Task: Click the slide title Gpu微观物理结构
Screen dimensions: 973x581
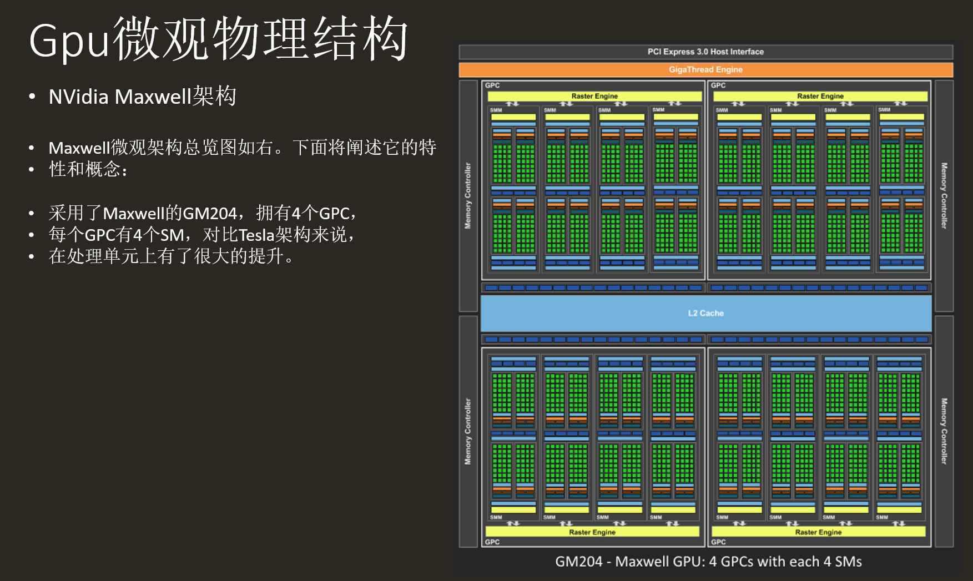Action: pyautogui.click(x=220, y=39)
